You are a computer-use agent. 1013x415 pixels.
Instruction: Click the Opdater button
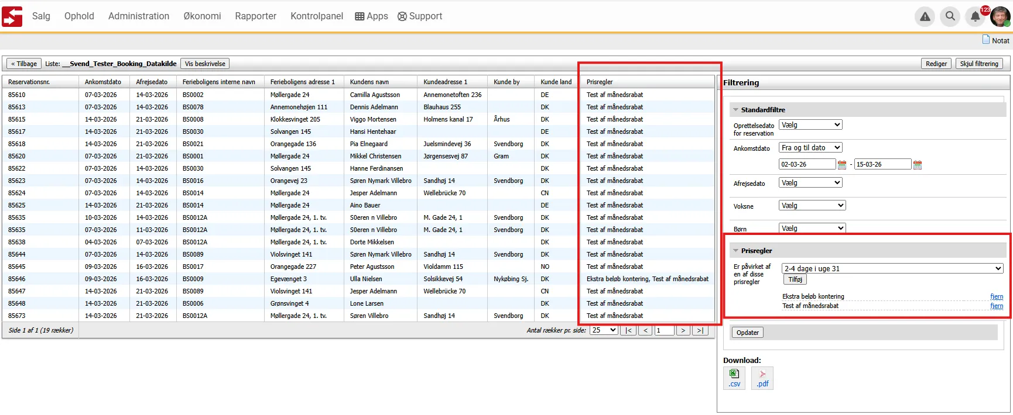pyautogui.click(x=748, y=333)
